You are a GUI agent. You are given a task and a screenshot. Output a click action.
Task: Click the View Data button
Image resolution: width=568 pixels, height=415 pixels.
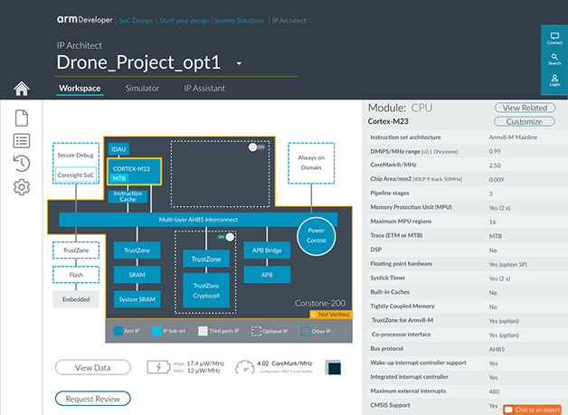92,368
